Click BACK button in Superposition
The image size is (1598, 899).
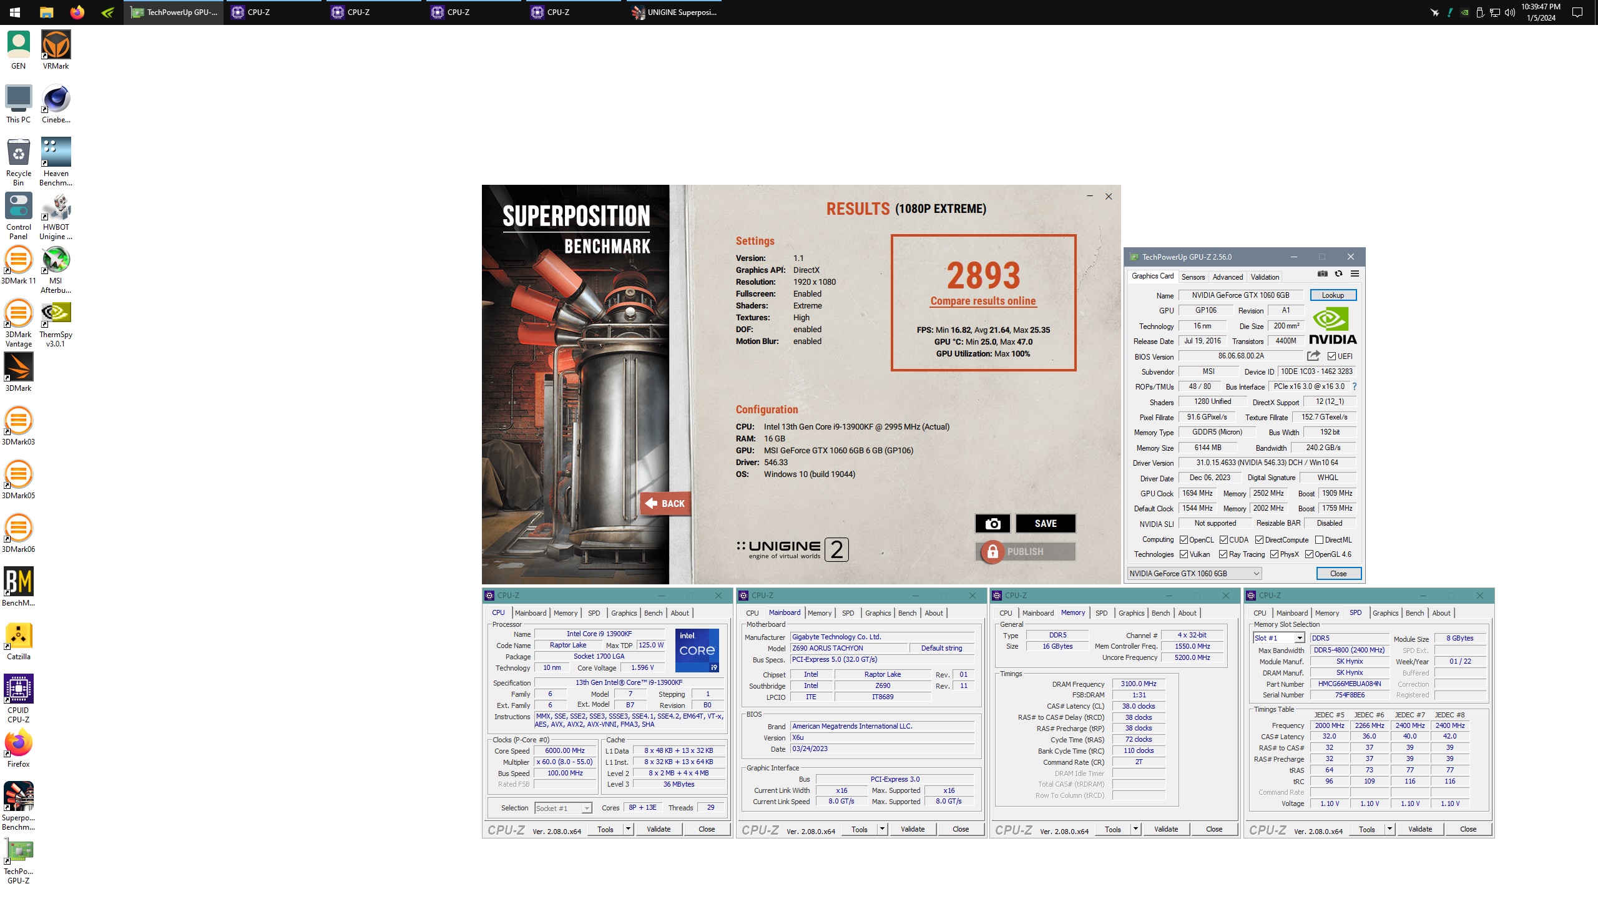[x=665, y=503]
